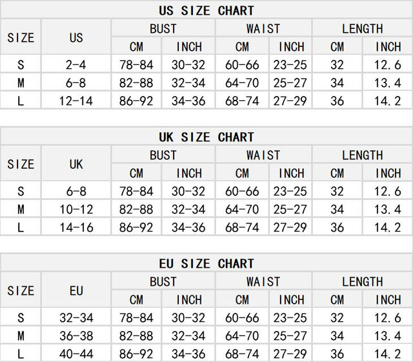Click the US column header

coord(76,37)
